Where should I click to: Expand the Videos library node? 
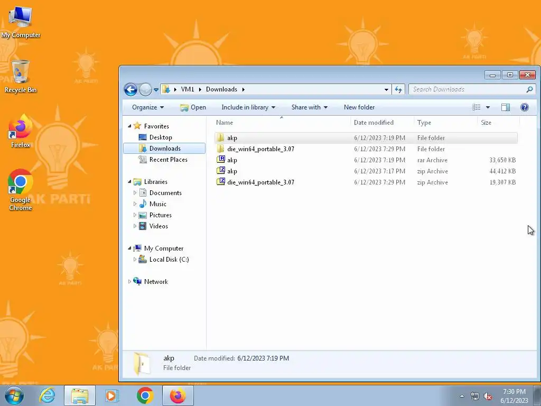click(x=135, y=226)
